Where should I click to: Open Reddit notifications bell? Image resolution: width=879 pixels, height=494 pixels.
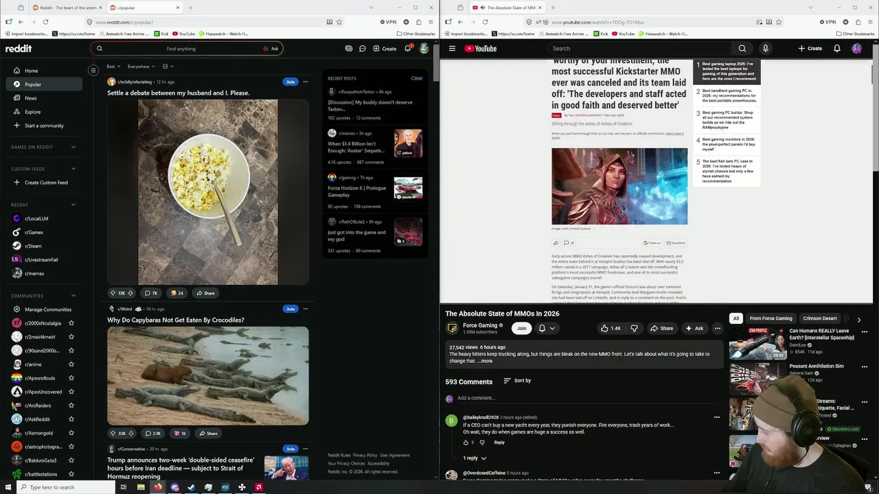(x=408, y=49)
